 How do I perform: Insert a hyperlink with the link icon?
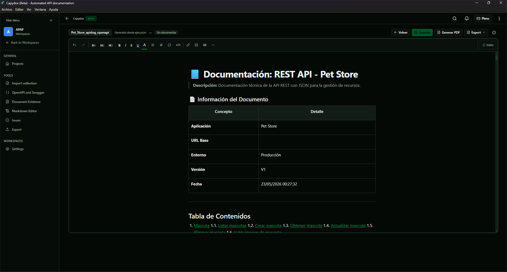[x=188, y=45]
